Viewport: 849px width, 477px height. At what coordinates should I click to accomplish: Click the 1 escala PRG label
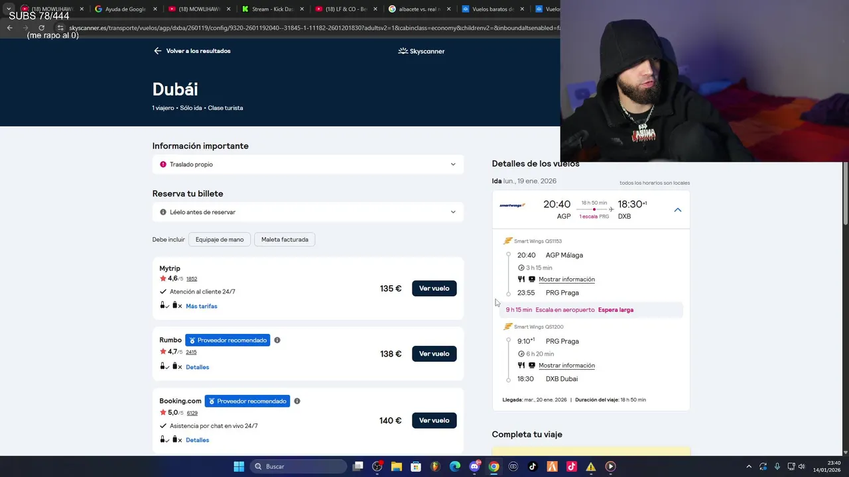pyautogui.click(x=594, y=217)
